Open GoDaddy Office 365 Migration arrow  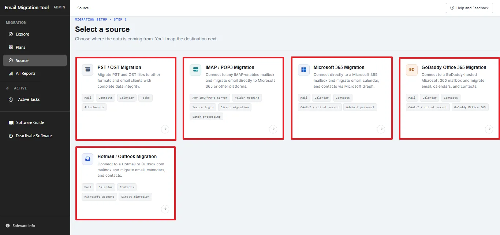click(x=489, y=129)
